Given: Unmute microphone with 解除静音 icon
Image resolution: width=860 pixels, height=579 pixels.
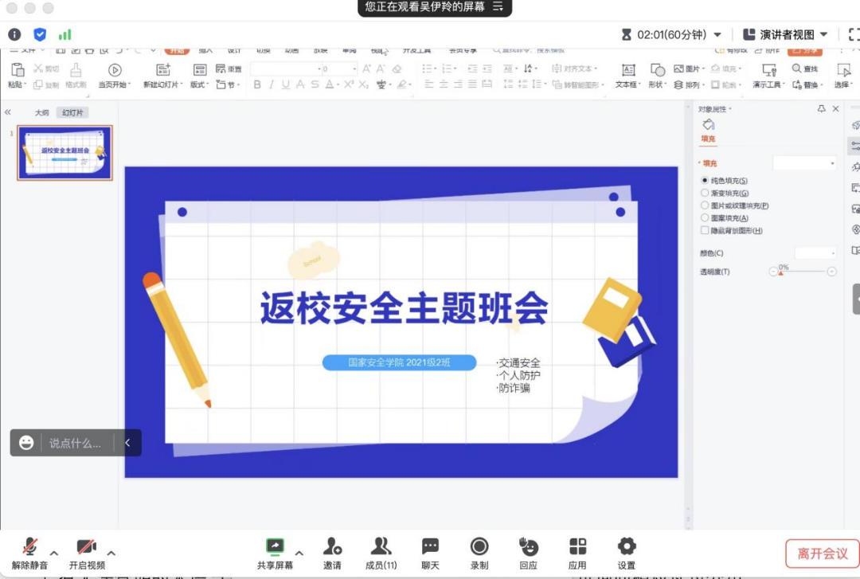Looking at the screenshot, I should click(30, 547).
